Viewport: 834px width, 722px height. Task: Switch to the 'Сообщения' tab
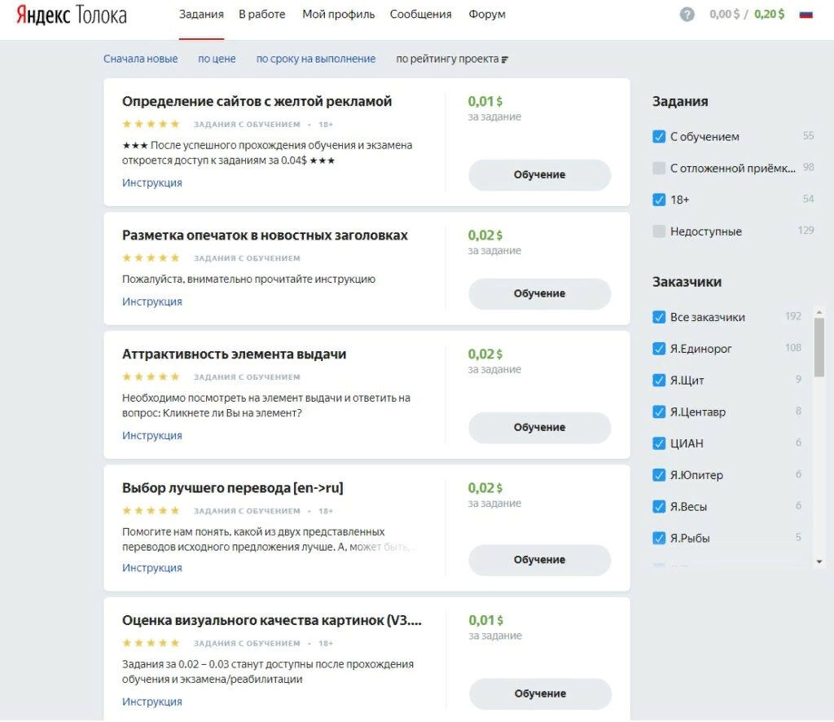point(420,15)
